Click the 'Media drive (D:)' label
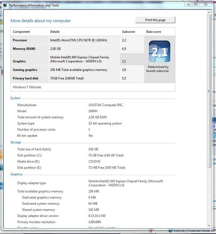This screenshot has height=234, width=216. pyautogui.click(x=28, y=162)
